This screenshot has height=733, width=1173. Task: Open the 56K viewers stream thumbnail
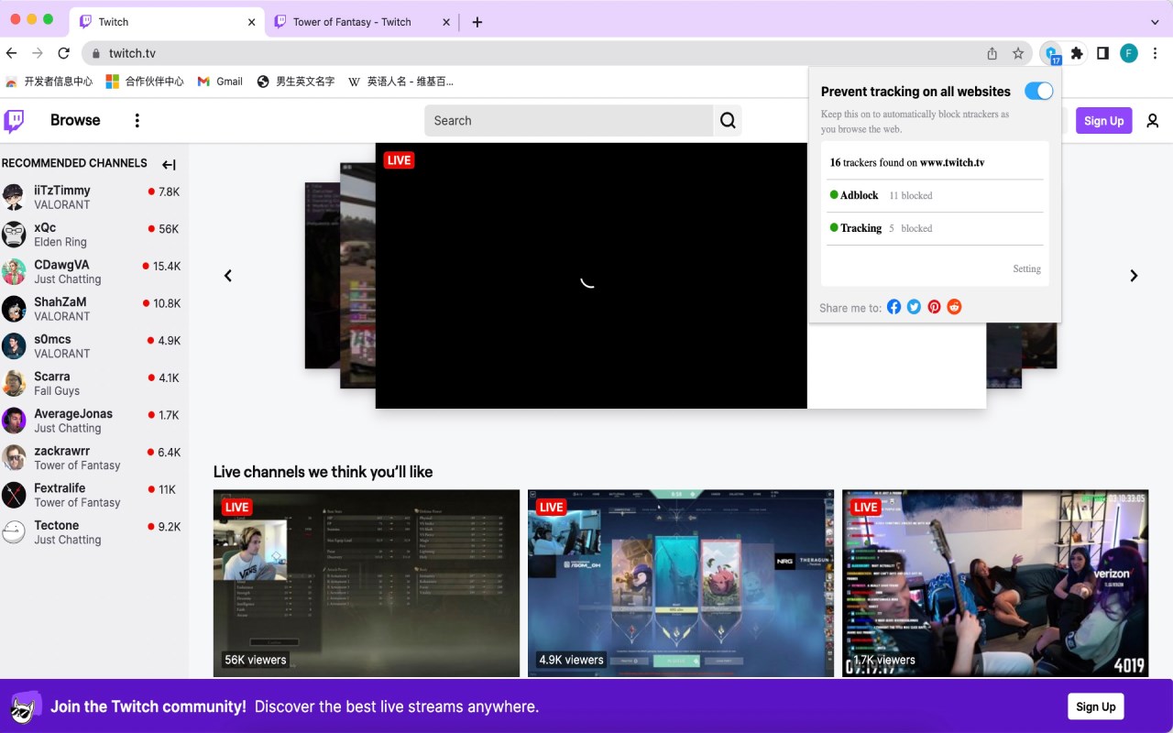click(367, 584)
